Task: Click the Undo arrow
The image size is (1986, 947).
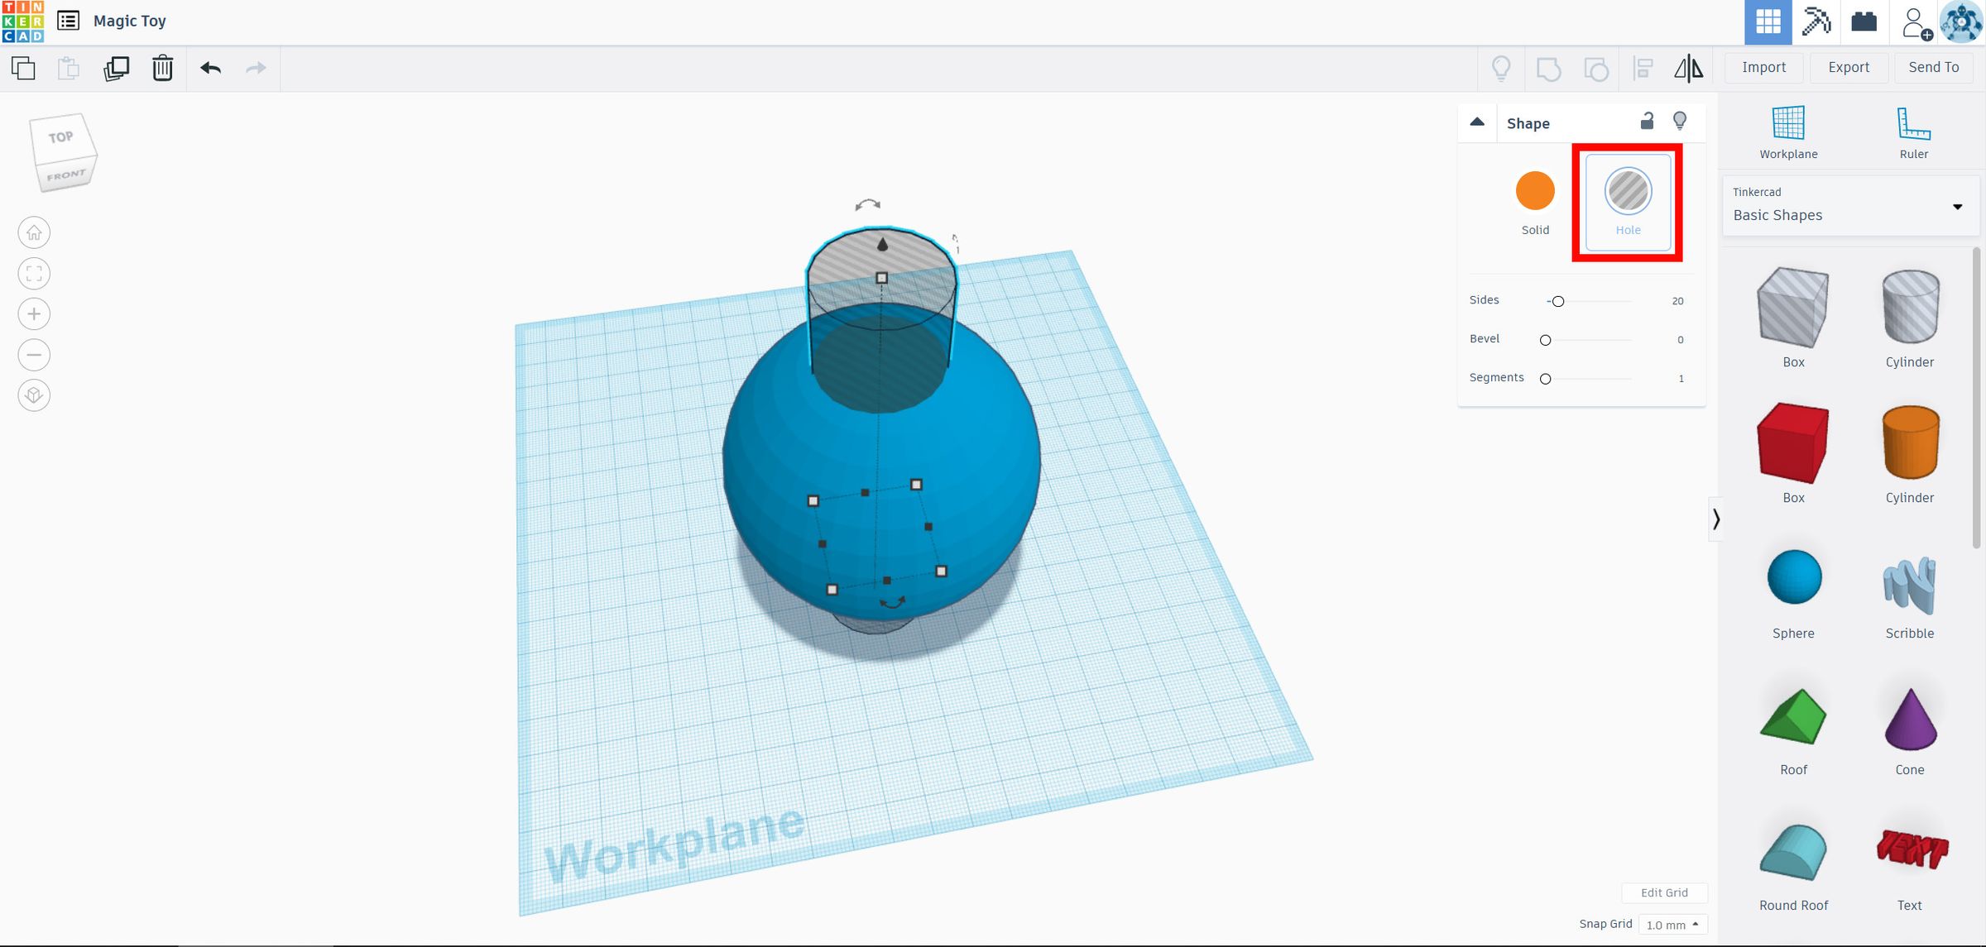Action: pyautogui.click(x=210, y=68)
